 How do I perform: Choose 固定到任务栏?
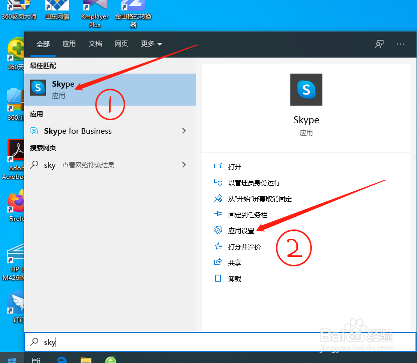coord(248,215)
